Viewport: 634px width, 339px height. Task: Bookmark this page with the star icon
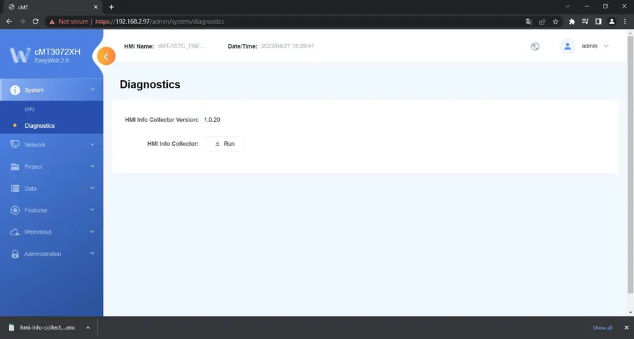(x=555, y=22)
